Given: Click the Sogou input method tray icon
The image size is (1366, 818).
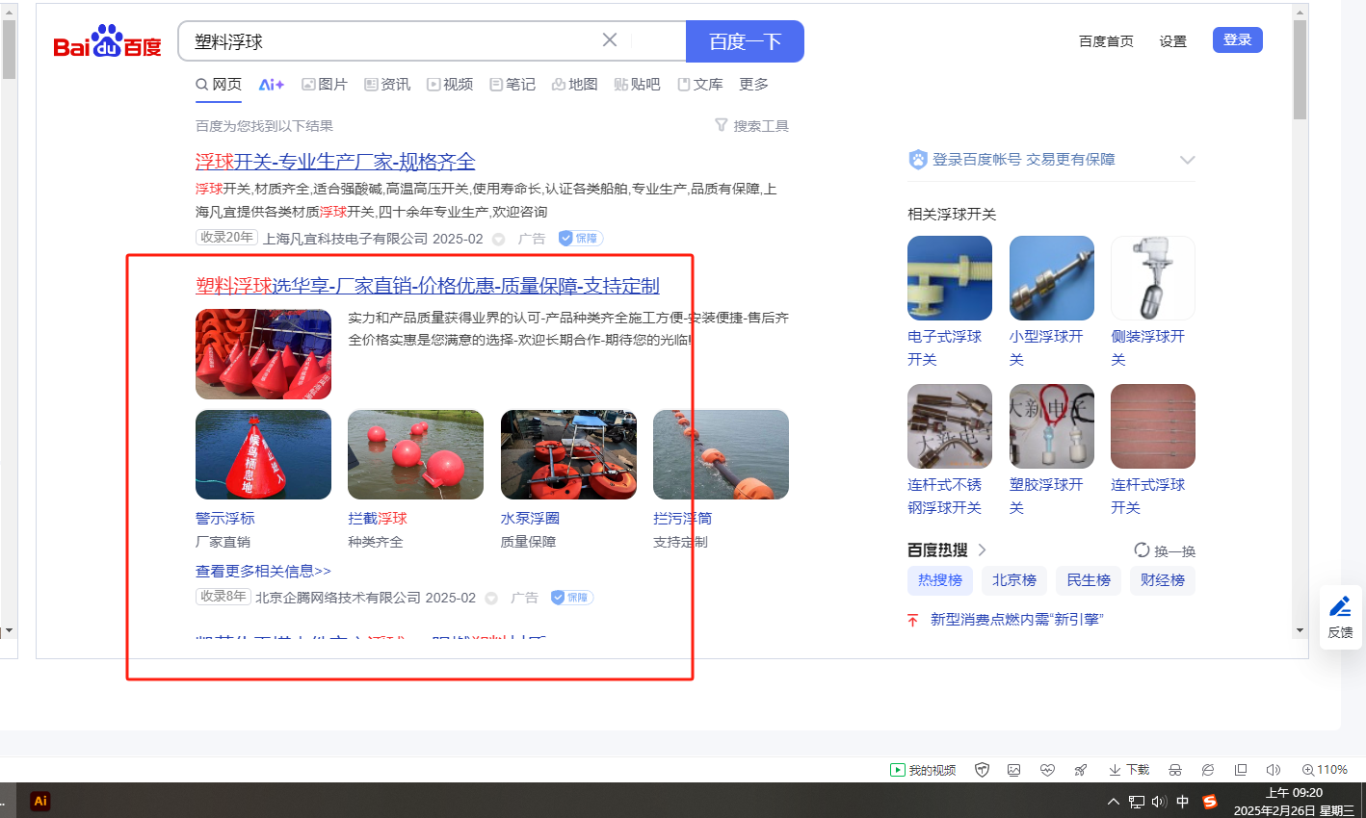Looking at the screenshot, I should click(1210, 802).
